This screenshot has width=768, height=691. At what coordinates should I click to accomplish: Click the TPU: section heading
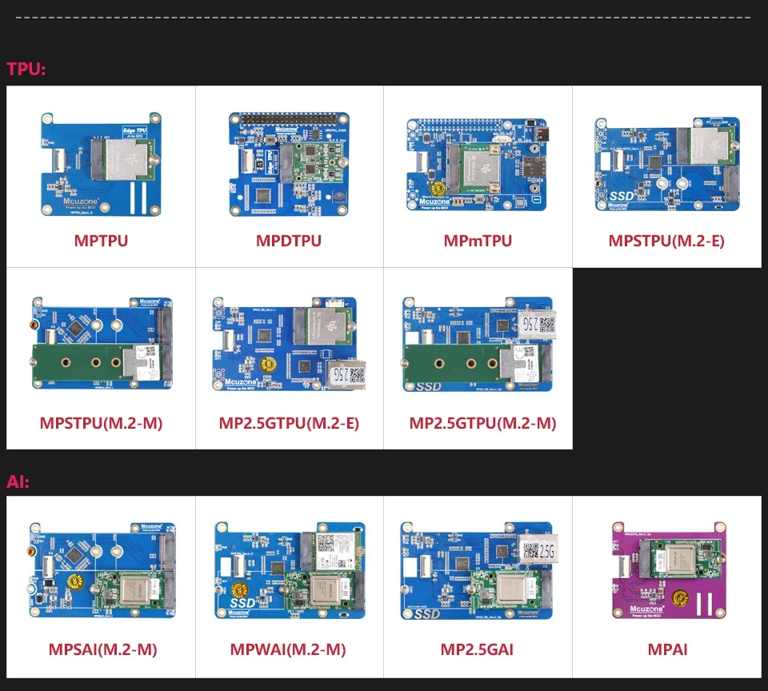point(26,69)
